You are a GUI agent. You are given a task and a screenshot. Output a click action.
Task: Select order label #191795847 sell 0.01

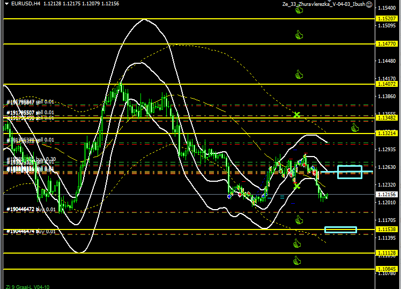[x=30, y=102]
